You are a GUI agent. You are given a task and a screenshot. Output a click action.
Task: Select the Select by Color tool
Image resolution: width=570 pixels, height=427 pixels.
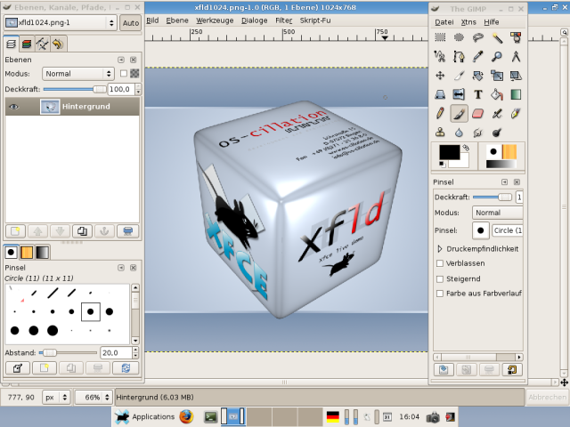click(x=516, y=37)
